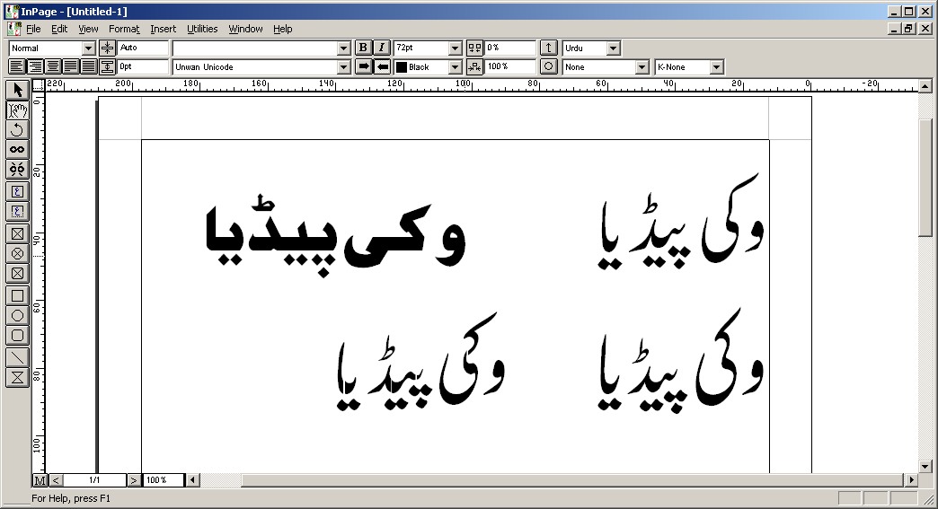Click the 1/1 page number field
Viewport: 938px width, 509px height.
(94, 480)
